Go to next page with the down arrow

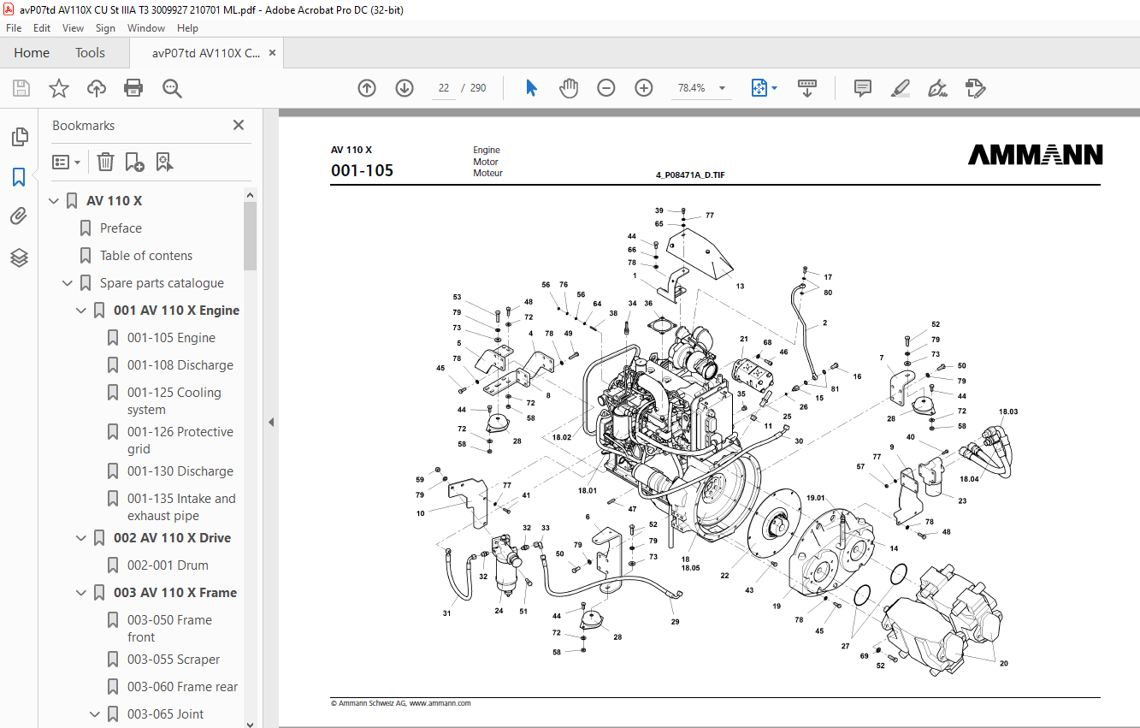point(405,88)
